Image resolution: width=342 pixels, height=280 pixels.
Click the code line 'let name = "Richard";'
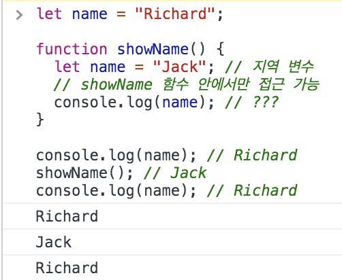129,14
